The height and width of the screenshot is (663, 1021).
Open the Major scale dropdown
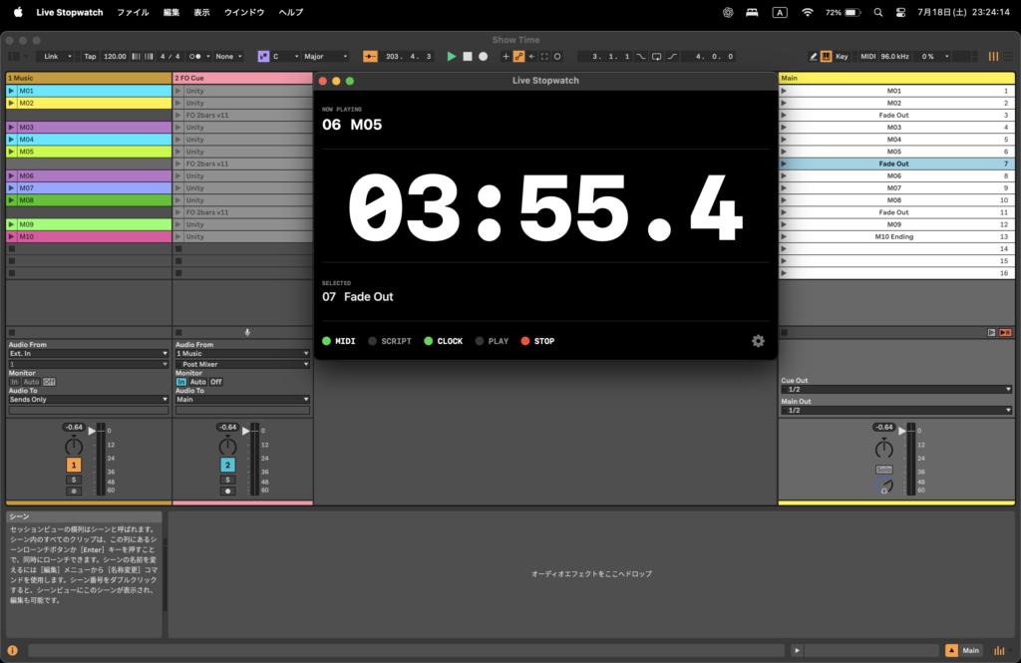tap(326, 57)
